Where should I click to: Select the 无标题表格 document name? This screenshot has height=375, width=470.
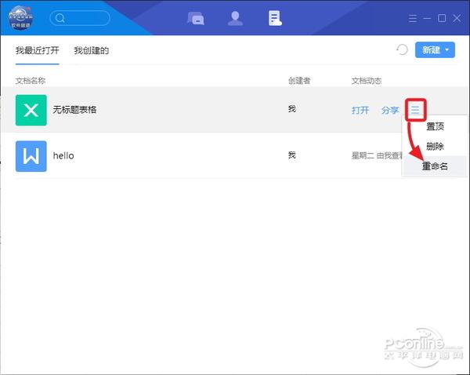[74, 110]
